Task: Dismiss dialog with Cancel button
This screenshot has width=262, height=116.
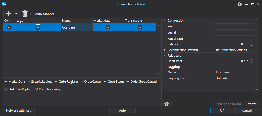Action: [247, 110]
